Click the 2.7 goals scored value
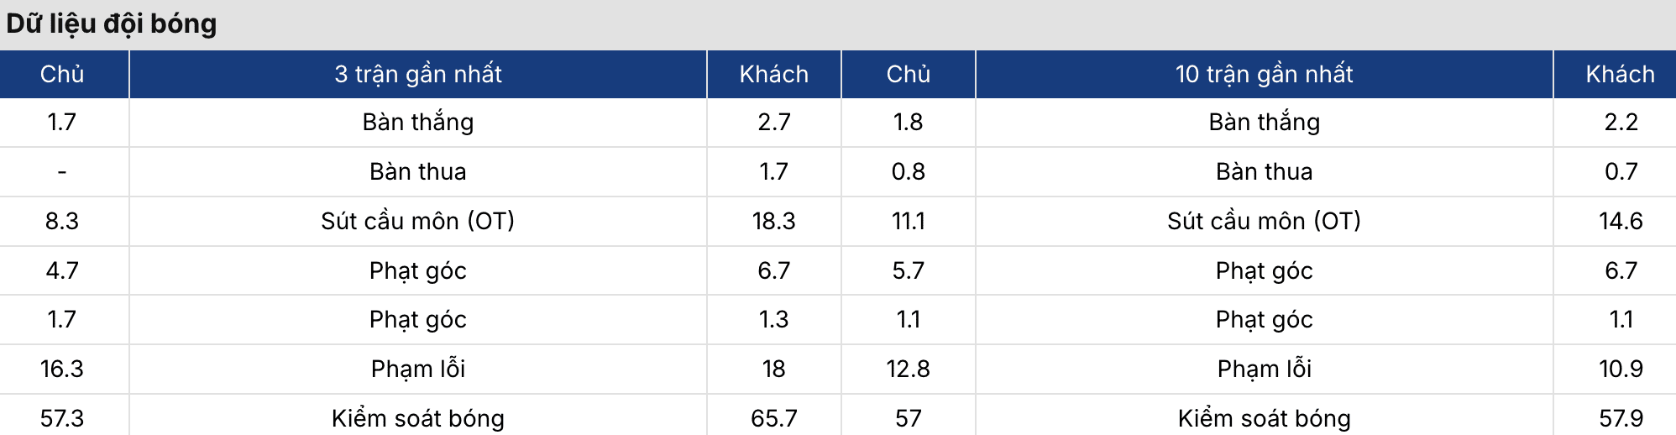The image size is (1676, 435). (x=773, y=123)
